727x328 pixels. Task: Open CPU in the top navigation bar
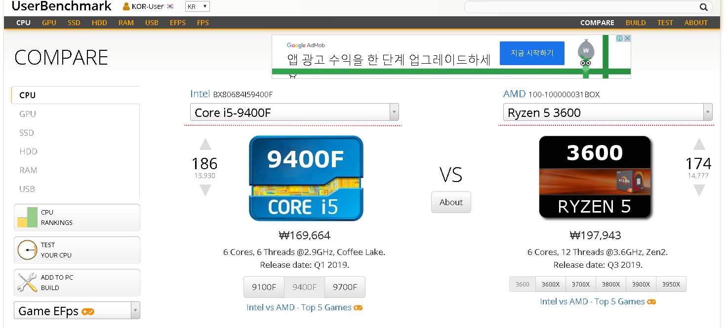(x=23, y=23)
